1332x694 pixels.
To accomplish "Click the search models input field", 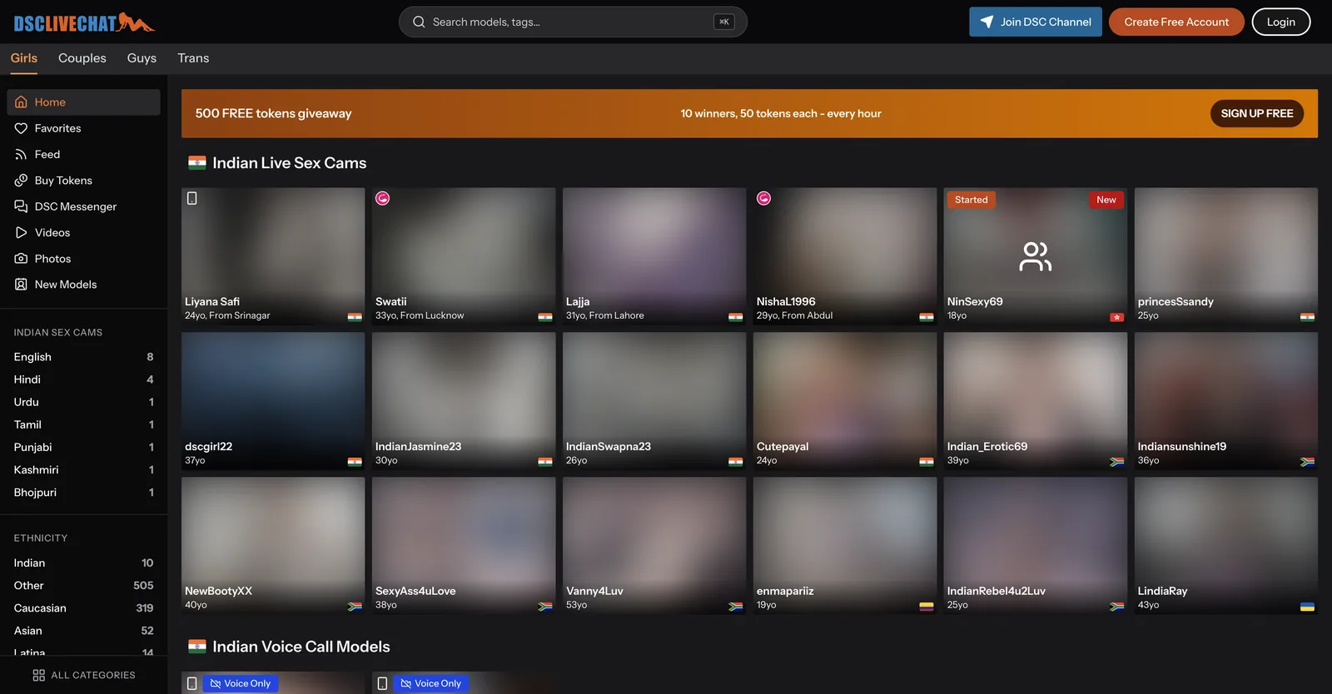I will coord(573,22).
